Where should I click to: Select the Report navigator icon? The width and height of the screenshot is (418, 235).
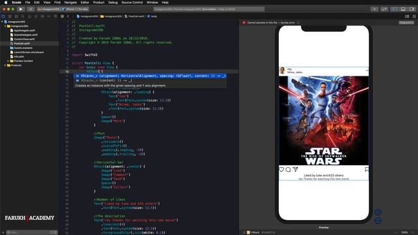[x=55, y=16]
